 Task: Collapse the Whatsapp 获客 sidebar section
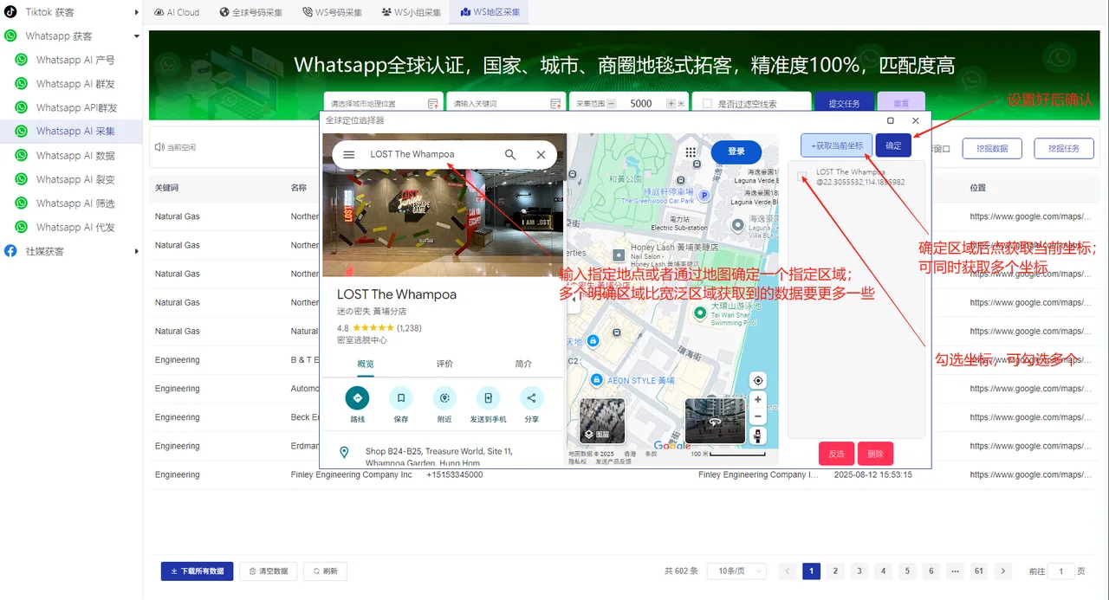[137, 35]
